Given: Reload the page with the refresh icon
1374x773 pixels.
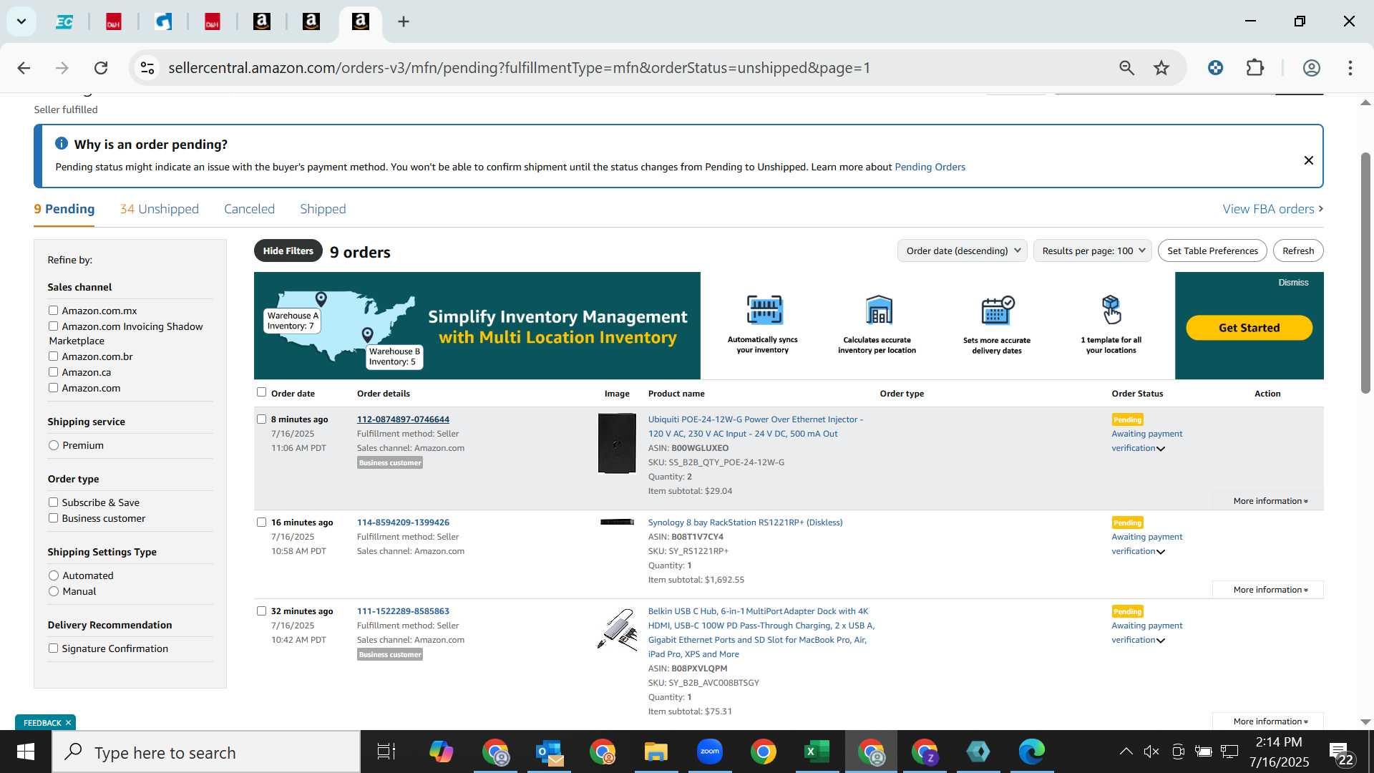Looking at the screenshot, I should coord(101,68).
